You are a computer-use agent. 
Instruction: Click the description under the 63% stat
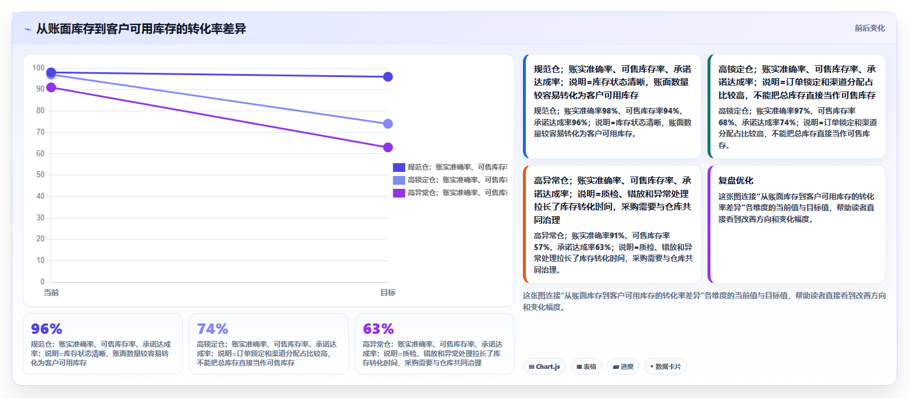click(433, 354)
